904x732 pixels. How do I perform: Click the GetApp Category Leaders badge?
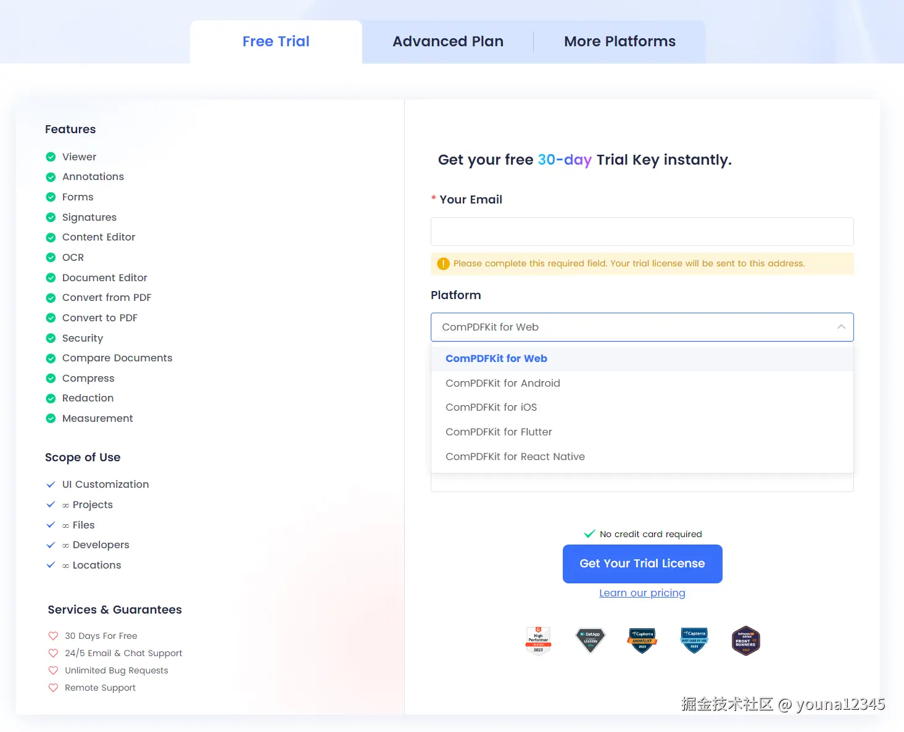click(x=590, y=641)
